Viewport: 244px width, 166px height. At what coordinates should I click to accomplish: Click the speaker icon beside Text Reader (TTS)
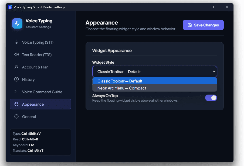pyautogui.click(x=16, y=54)
